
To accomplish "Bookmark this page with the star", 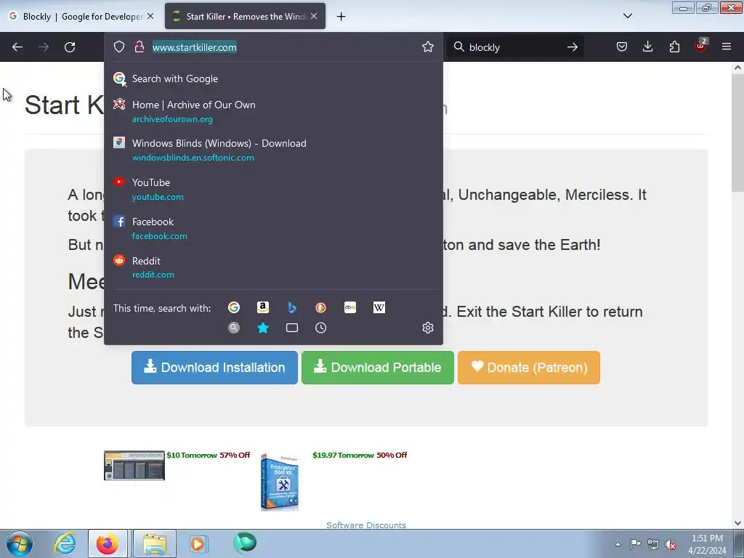I will [427, 46].
